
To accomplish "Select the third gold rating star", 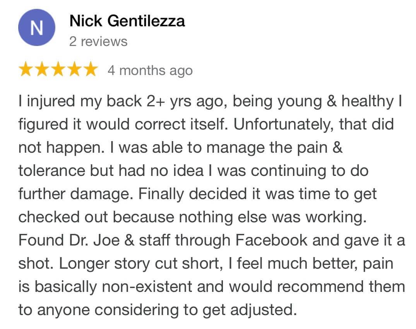I will [58, 70].
